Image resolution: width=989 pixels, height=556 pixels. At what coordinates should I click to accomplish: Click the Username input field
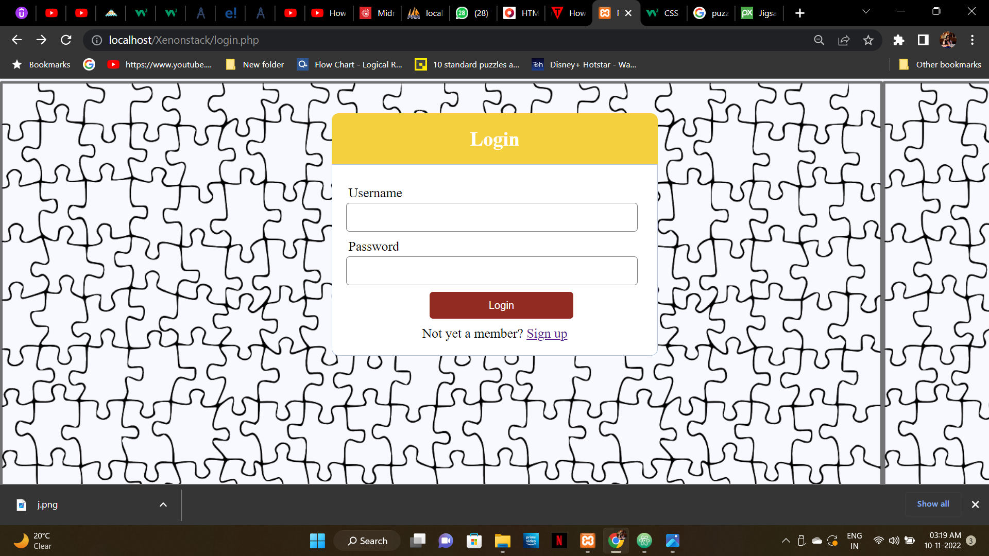point(491,217)
